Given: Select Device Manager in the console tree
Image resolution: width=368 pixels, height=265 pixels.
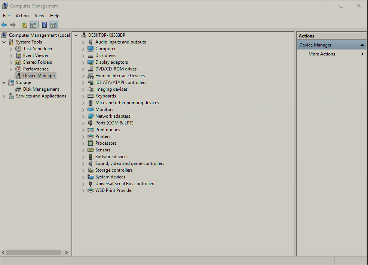Looking at the screenshot, I should point(39,76).
